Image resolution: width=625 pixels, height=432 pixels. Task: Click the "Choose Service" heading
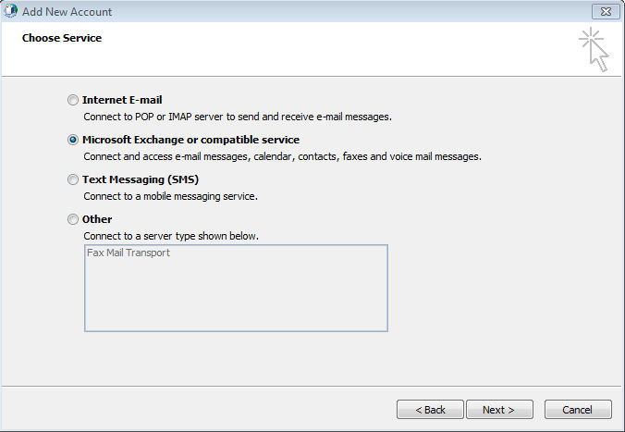coord(62,38)
